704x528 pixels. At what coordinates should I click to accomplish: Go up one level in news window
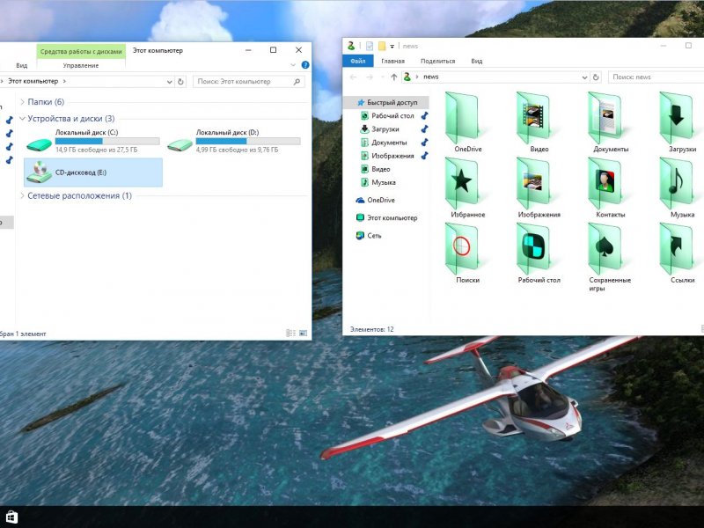(x=393, y=77)
